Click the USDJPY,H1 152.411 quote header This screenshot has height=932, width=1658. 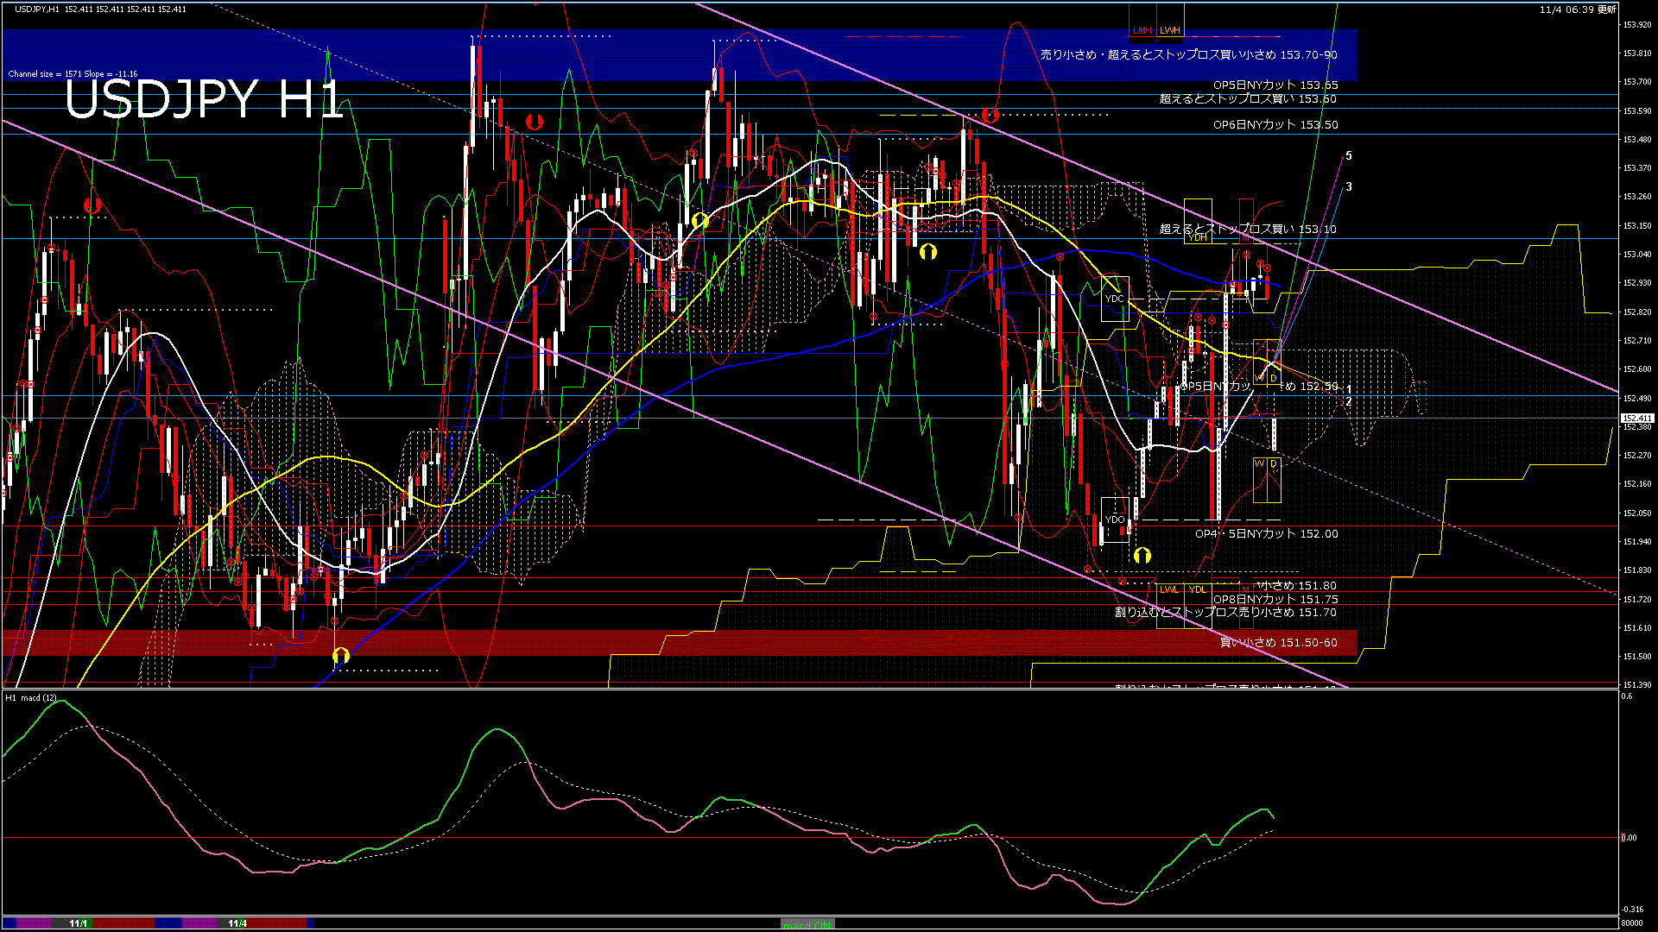click(x=100, y=9)
